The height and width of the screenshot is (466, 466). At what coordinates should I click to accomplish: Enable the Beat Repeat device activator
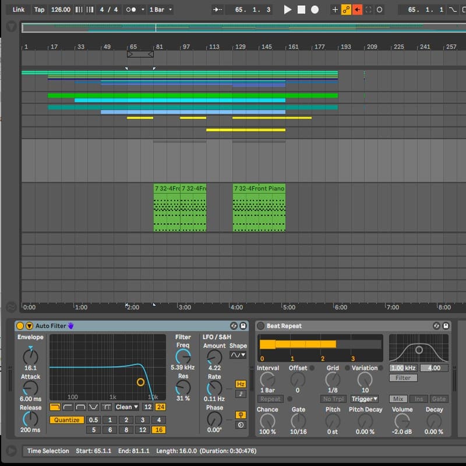[x=260, y=326]
